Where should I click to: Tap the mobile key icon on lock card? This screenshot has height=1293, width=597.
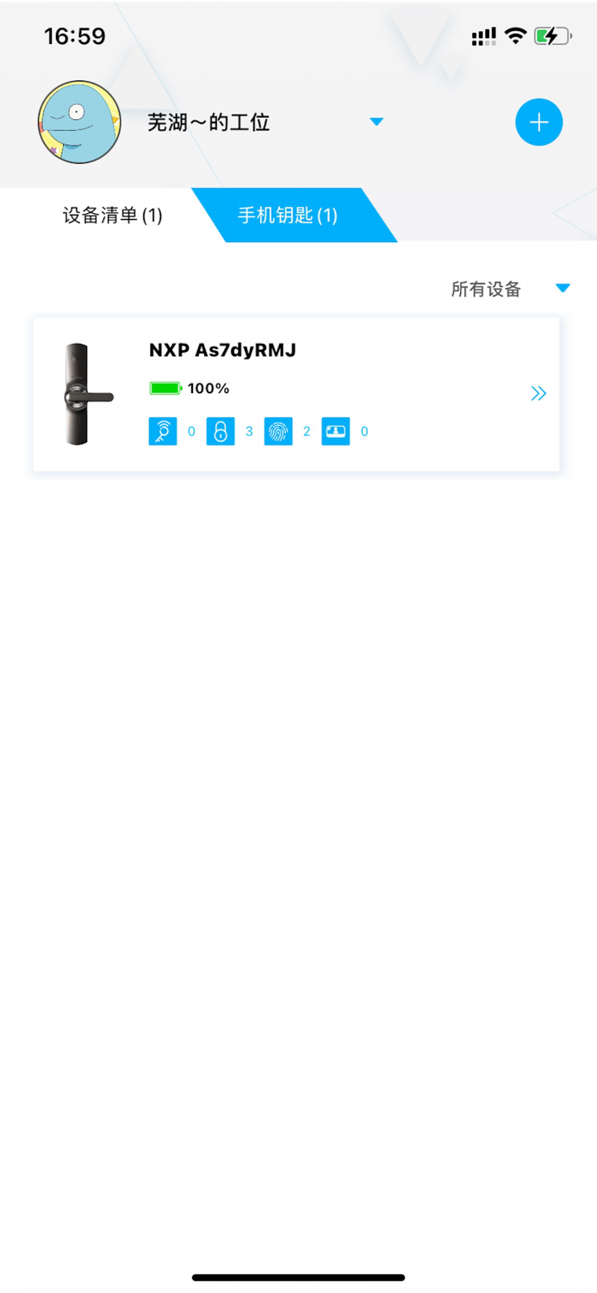163,431
